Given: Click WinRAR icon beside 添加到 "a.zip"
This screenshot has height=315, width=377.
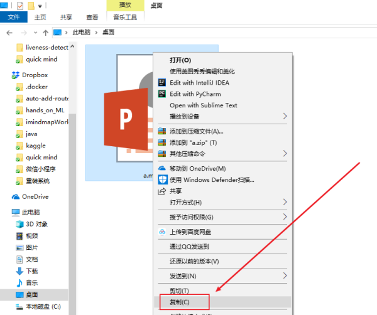Looking at the screenshot, I should click(x=162, y=142).
